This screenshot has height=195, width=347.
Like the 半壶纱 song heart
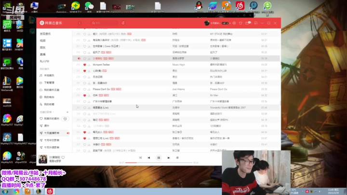84,144
